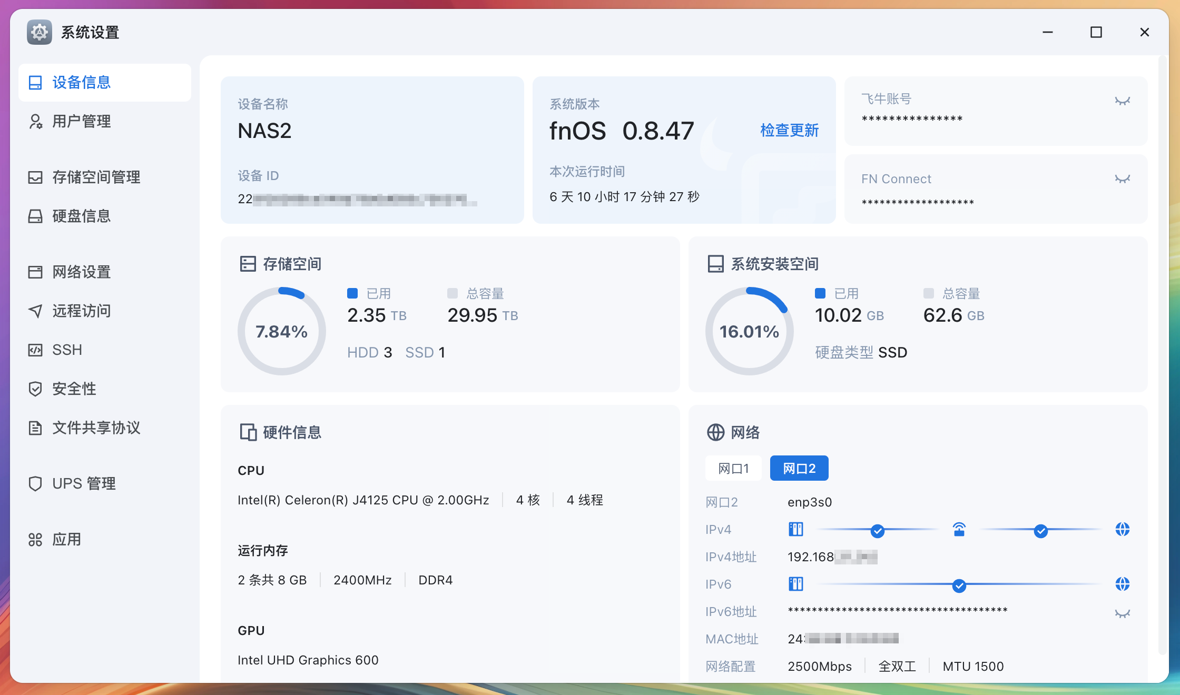The width and height of the screenshot is (1180, 695).
Task: Click the 2500Mbps link speed value
Action: click(820, 666)
